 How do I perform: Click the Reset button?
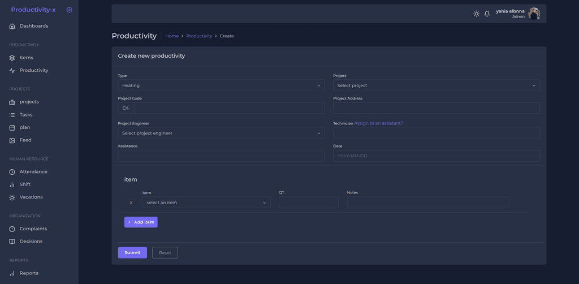[x=165, y=253]
